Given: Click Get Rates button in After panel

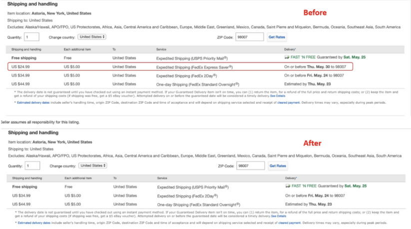Looking at the screenshot, I should [x=278, y=166].
